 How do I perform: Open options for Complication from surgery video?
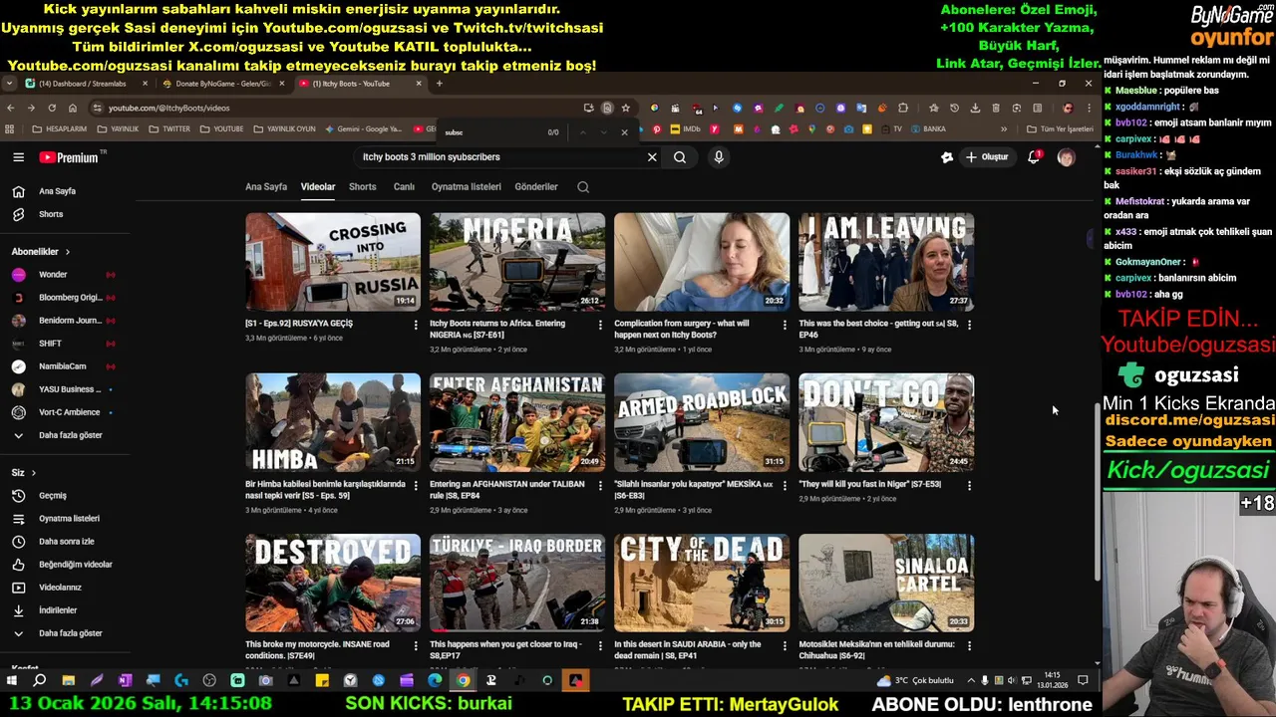[x=785, y=325]
